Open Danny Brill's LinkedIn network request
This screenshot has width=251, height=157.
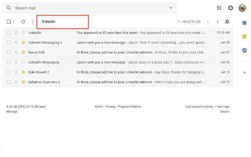(x=118, y=52)
